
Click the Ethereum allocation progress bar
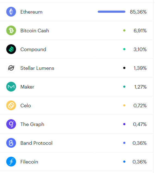112,12
